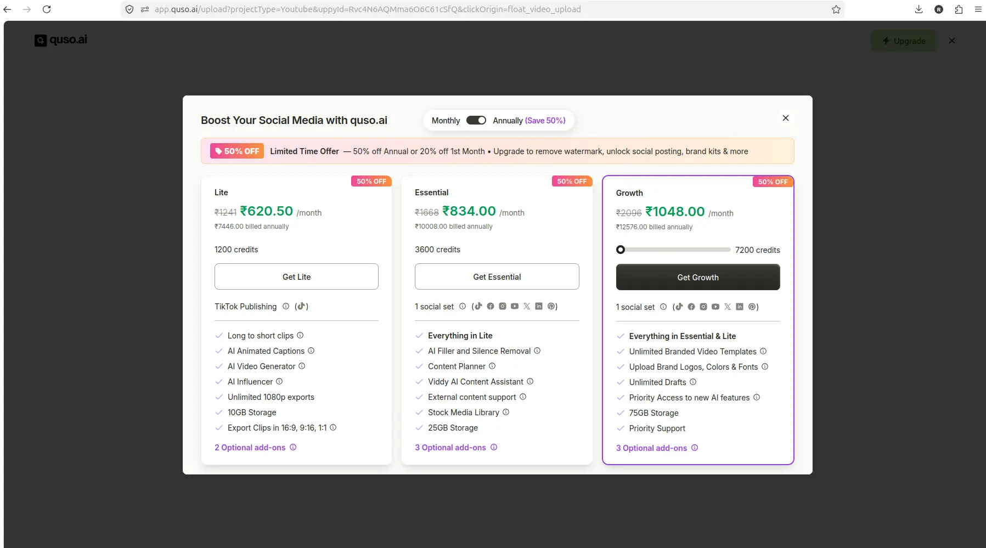Click info icon beside External content support
986x548 pixels.
point(523,397)
